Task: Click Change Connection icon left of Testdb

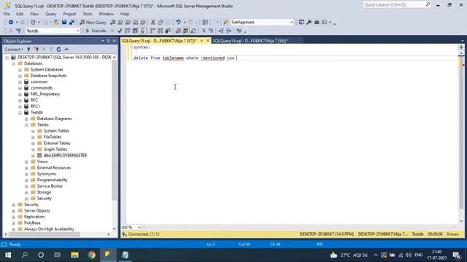Action: point(18,31)
